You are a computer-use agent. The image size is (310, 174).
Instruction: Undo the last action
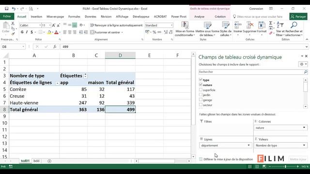14,9
